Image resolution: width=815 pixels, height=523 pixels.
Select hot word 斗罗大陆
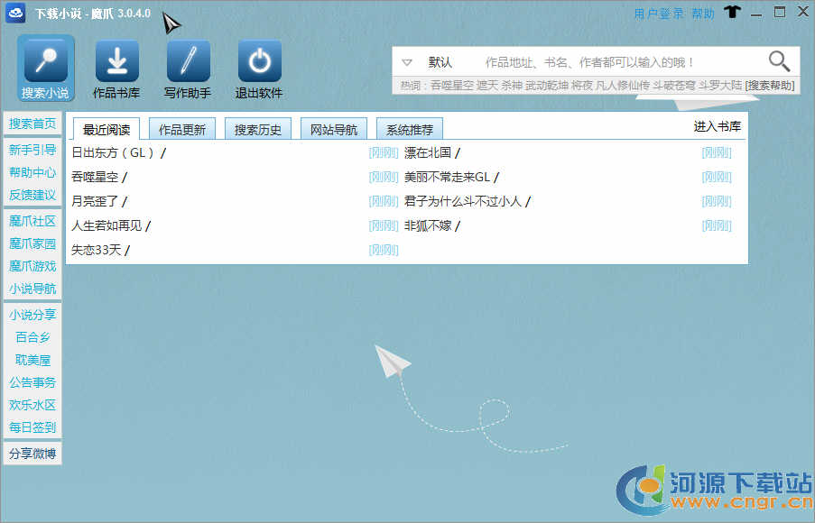pyautogui.click(x=720, y=85)
